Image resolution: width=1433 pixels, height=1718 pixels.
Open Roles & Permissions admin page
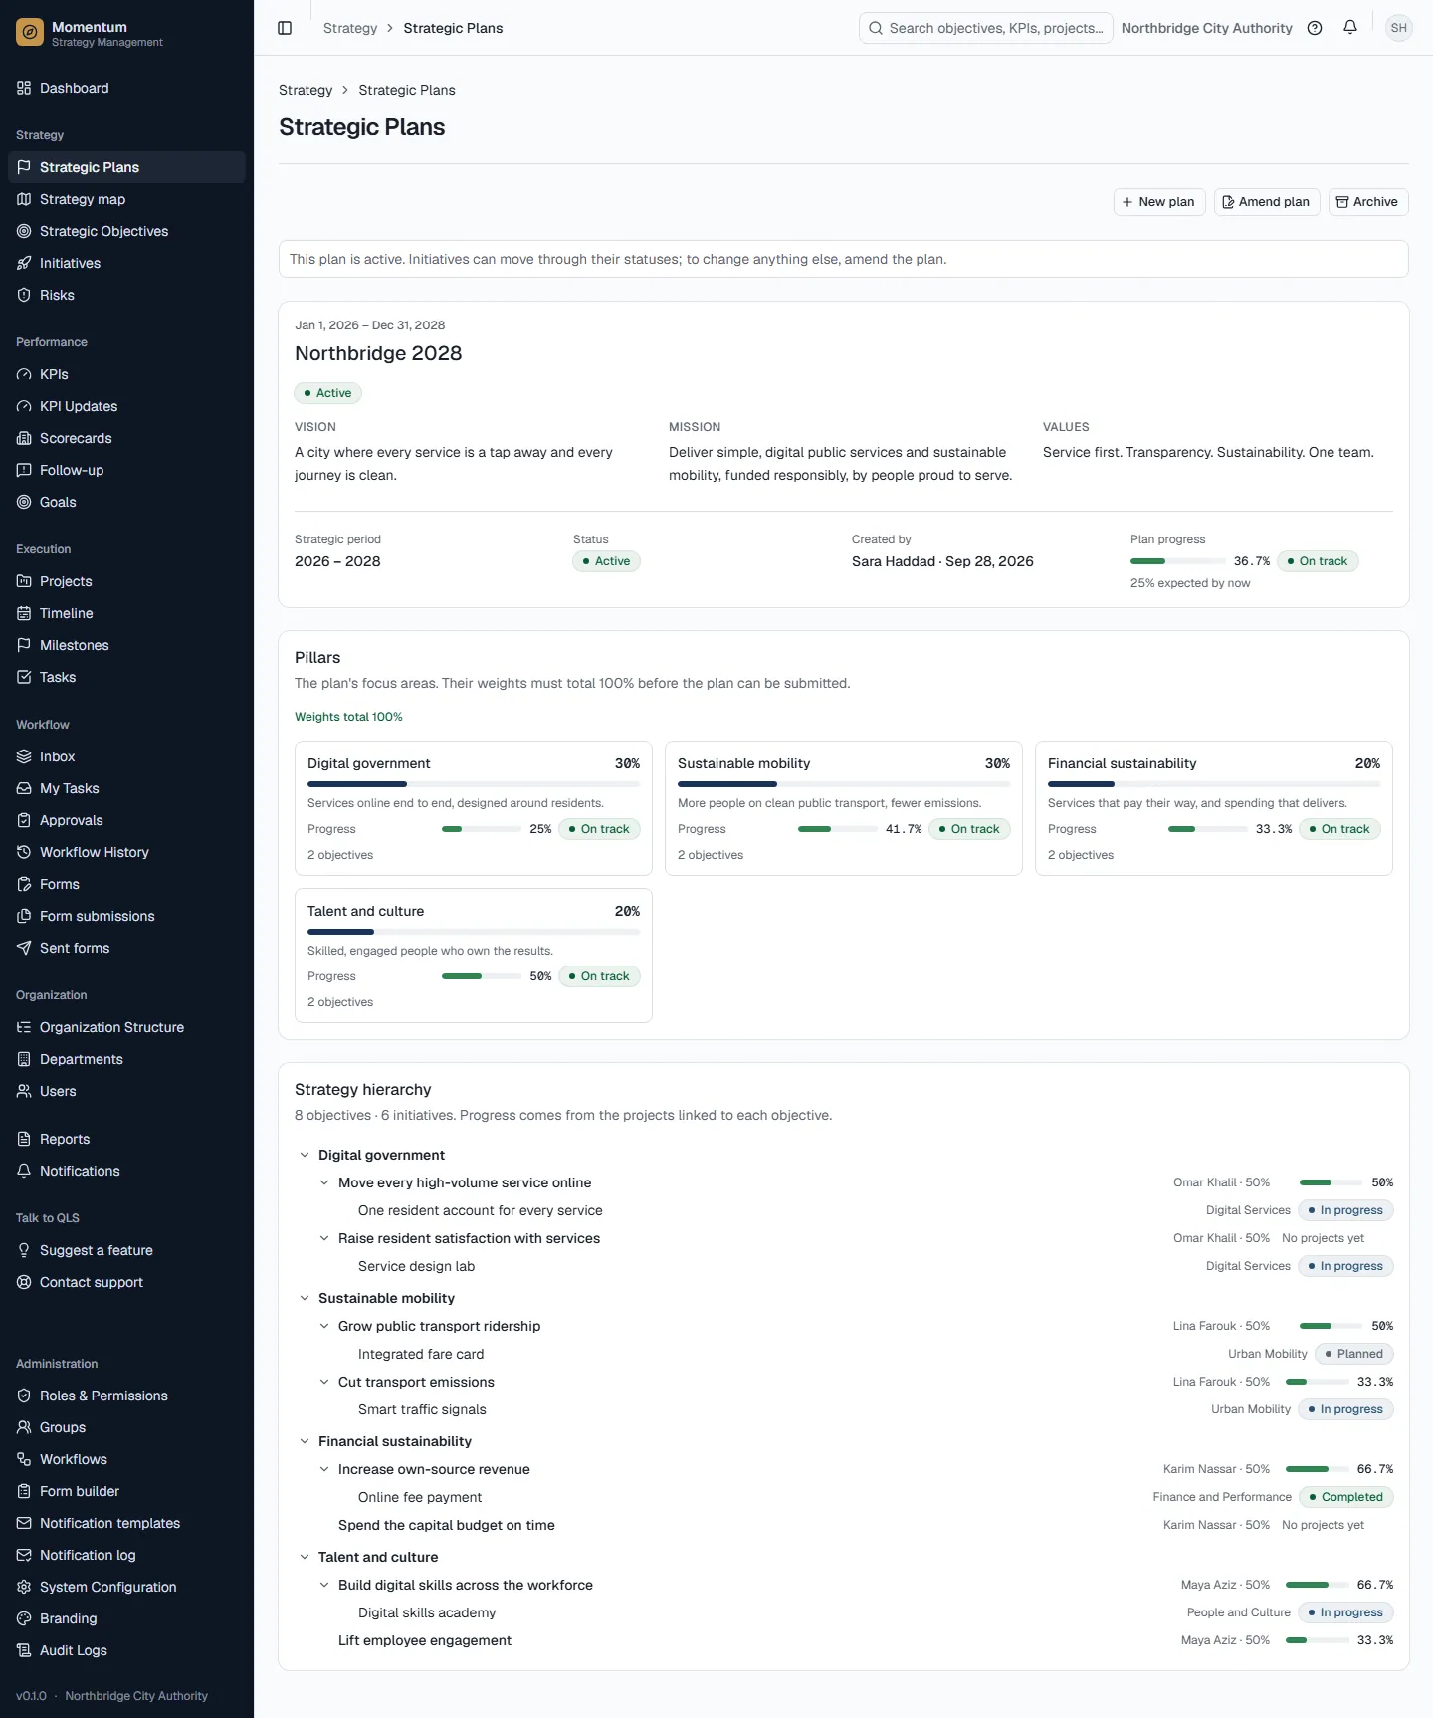point(126,1396)
